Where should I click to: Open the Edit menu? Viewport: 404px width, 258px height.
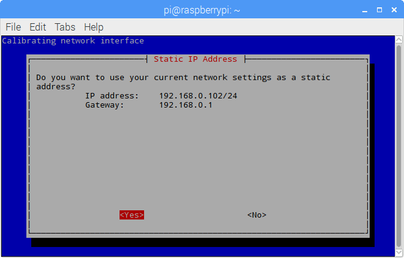pyautogui.click(x=37, y=27)
